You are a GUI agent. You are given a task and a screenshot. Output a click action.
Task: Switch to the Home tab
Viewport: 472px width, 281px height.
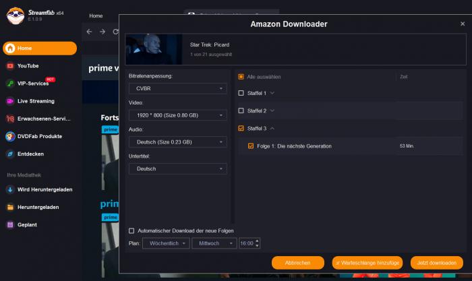click(x=96, y=15)
